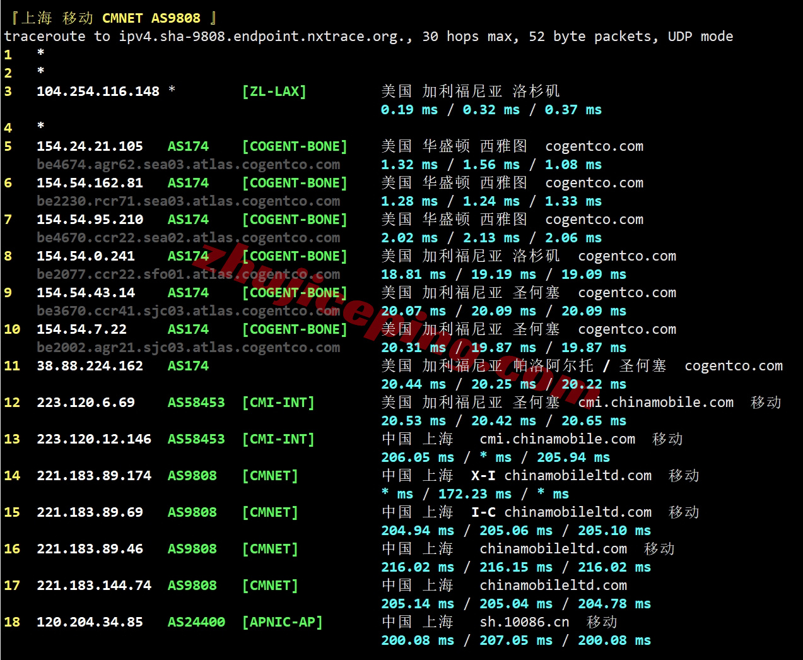Click IP 154.54.43.14 on hop 9
This screenshot has width=803, height=660.
click(x=86, y=293)
